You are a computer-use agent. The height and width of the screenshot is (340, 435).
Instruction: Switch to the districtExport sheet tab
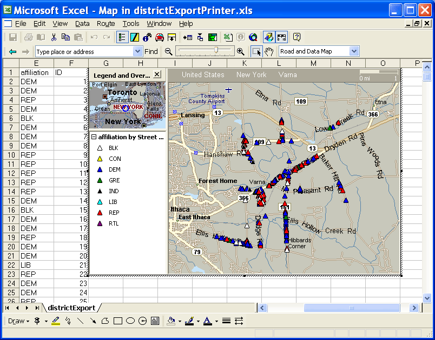tap(71, 308)
